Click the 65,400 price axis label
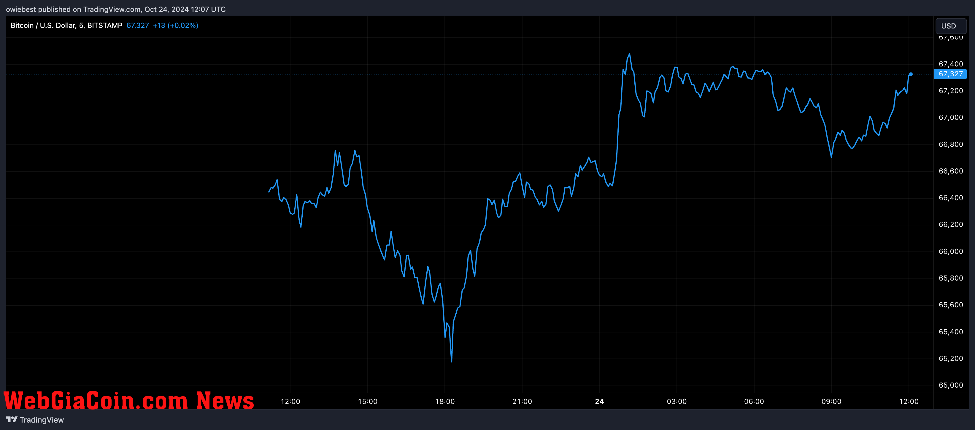The image size is (975, 430). 951,332
